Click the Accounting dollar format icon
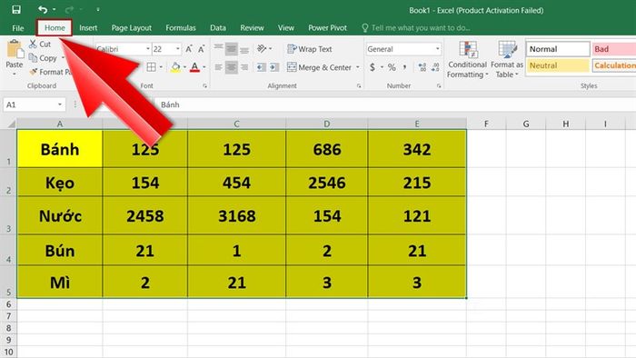Screen dimensions: 636x358 click(373, 67)
